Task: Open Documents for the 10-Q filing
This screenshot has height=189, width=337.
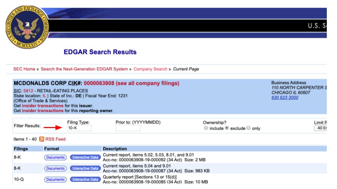Action: tap(55, 179)
